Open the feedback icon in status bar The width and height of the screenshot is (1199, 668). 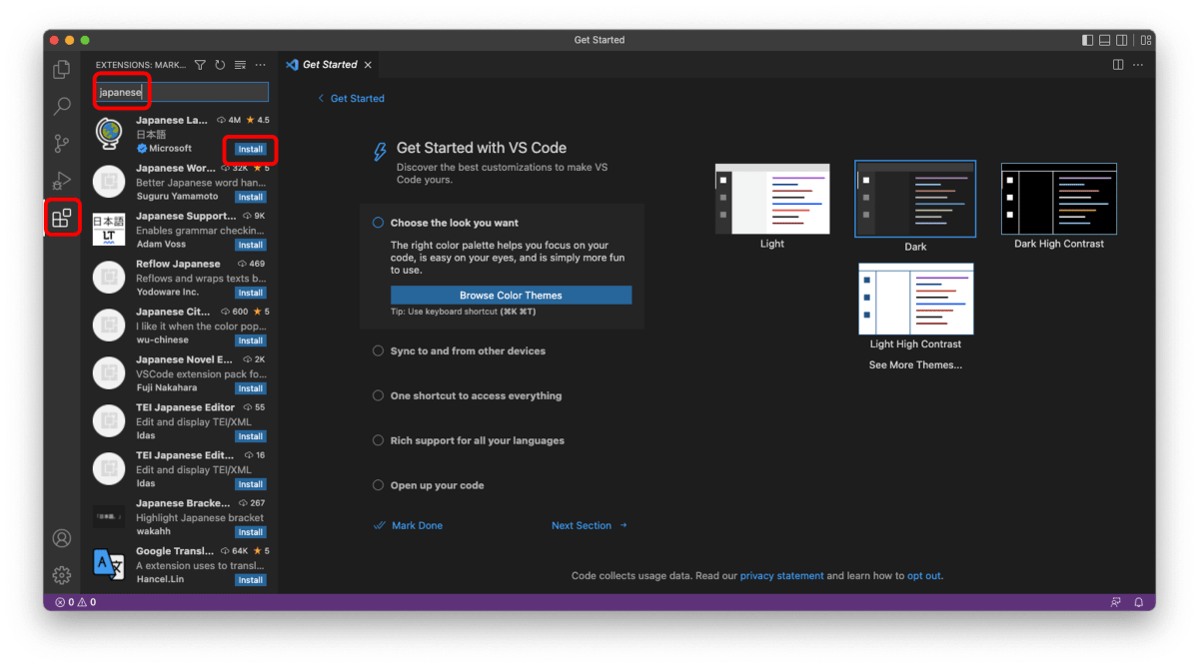tap(1116, 602)
